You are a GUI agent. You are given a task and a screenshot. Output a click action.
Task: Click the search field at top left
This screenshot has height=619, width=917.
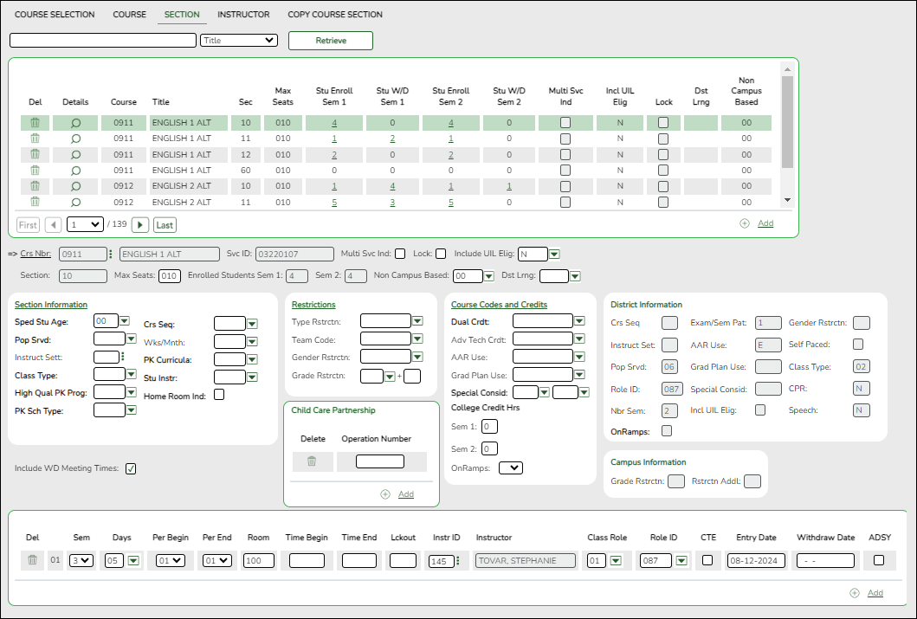pos(101,40)
